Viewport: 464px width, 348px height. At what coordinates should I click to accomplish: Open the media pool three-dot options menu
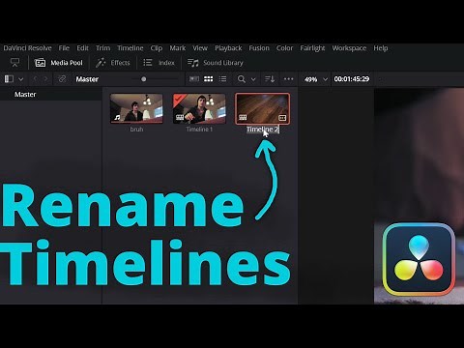288,79
